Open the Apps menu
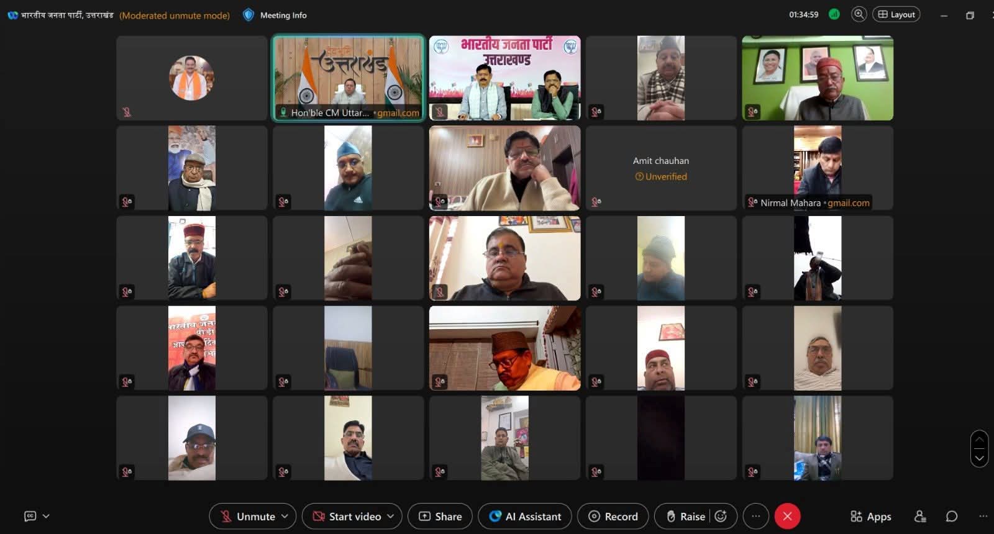The width and height of the screenshot is (994, 534). point(870,517)
